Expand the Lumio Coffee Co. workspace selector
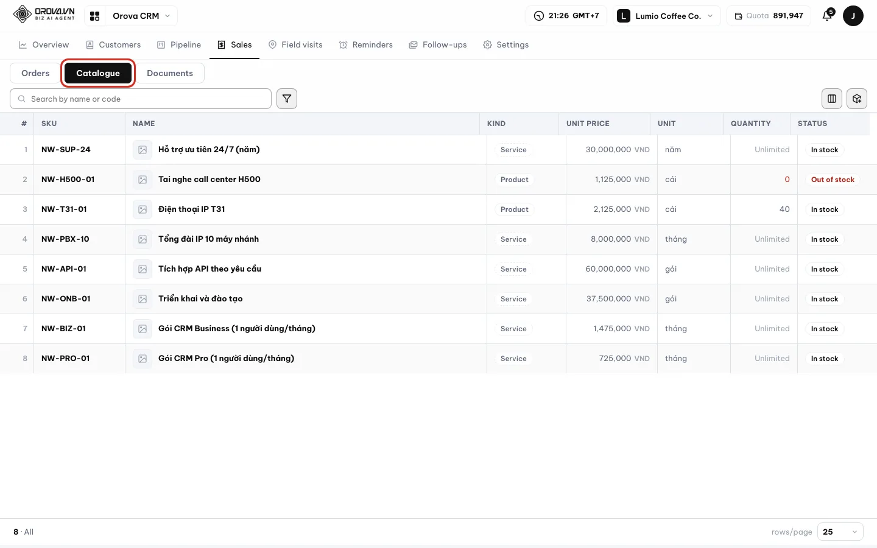 pos(666,16)
